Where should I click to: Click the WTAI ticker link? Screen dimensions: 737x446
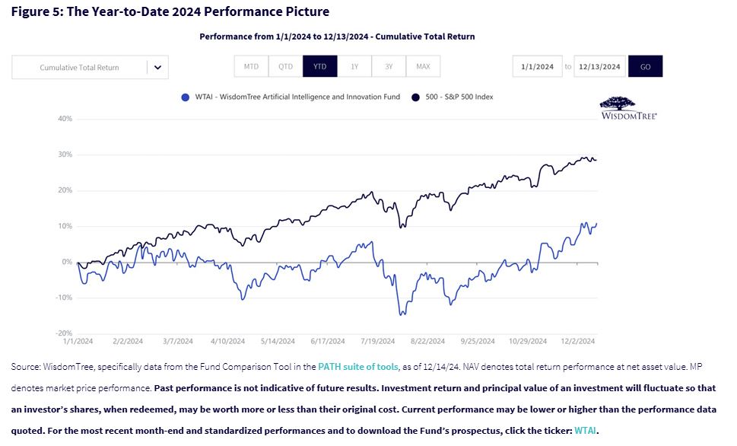(x=586, y=430)
